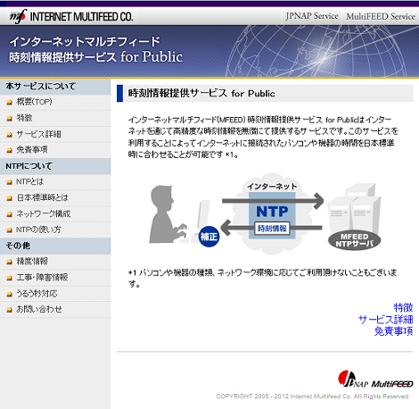Image resolution: width=419 pixels, height=409 pixels.
Task: Click the bullet icon beside NTPの使い方
Action: click(x=10, y=230)
